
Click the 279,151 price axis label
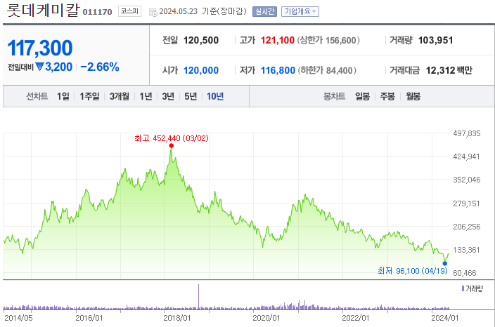(x=466, y=203)
